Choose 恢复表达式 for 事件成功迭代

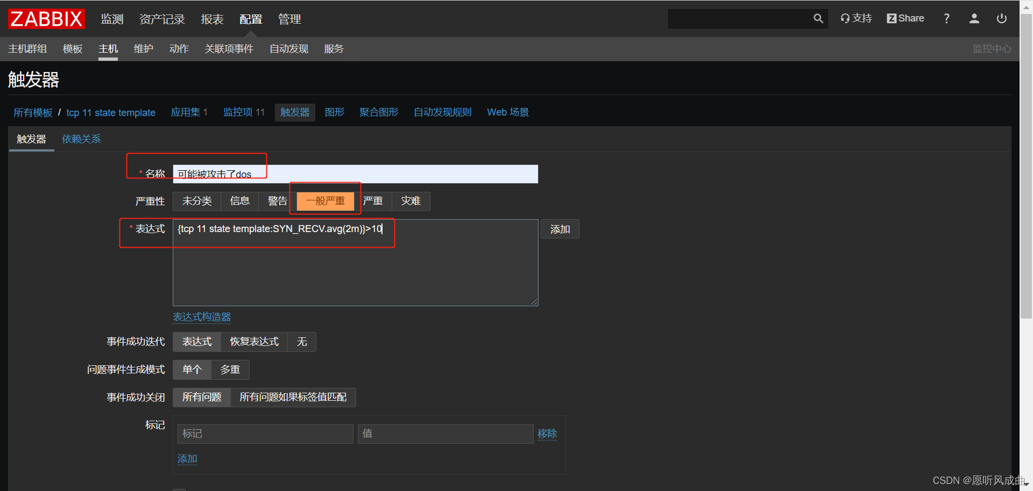254,342
